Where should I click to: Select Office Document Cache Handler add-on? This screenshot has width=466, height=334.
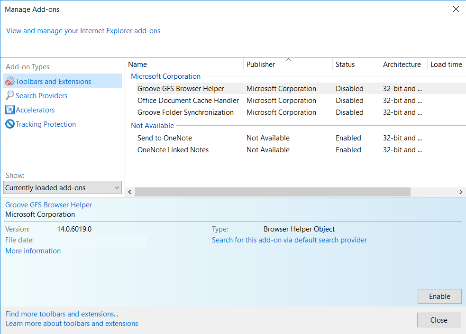pos(188,101)
